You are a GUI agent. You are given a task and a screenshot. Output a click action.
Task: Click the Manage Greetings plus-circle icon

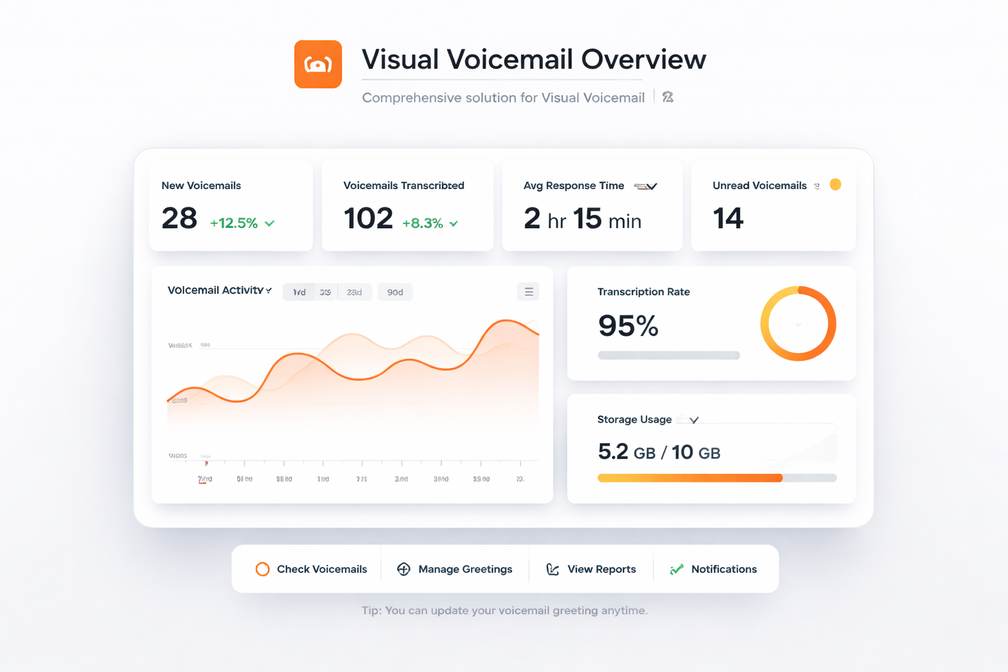(404, 569)
